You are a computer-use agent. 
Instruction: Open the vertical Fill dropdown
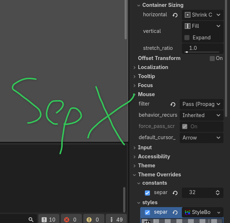pyautogui.click(x=202, y=26)
